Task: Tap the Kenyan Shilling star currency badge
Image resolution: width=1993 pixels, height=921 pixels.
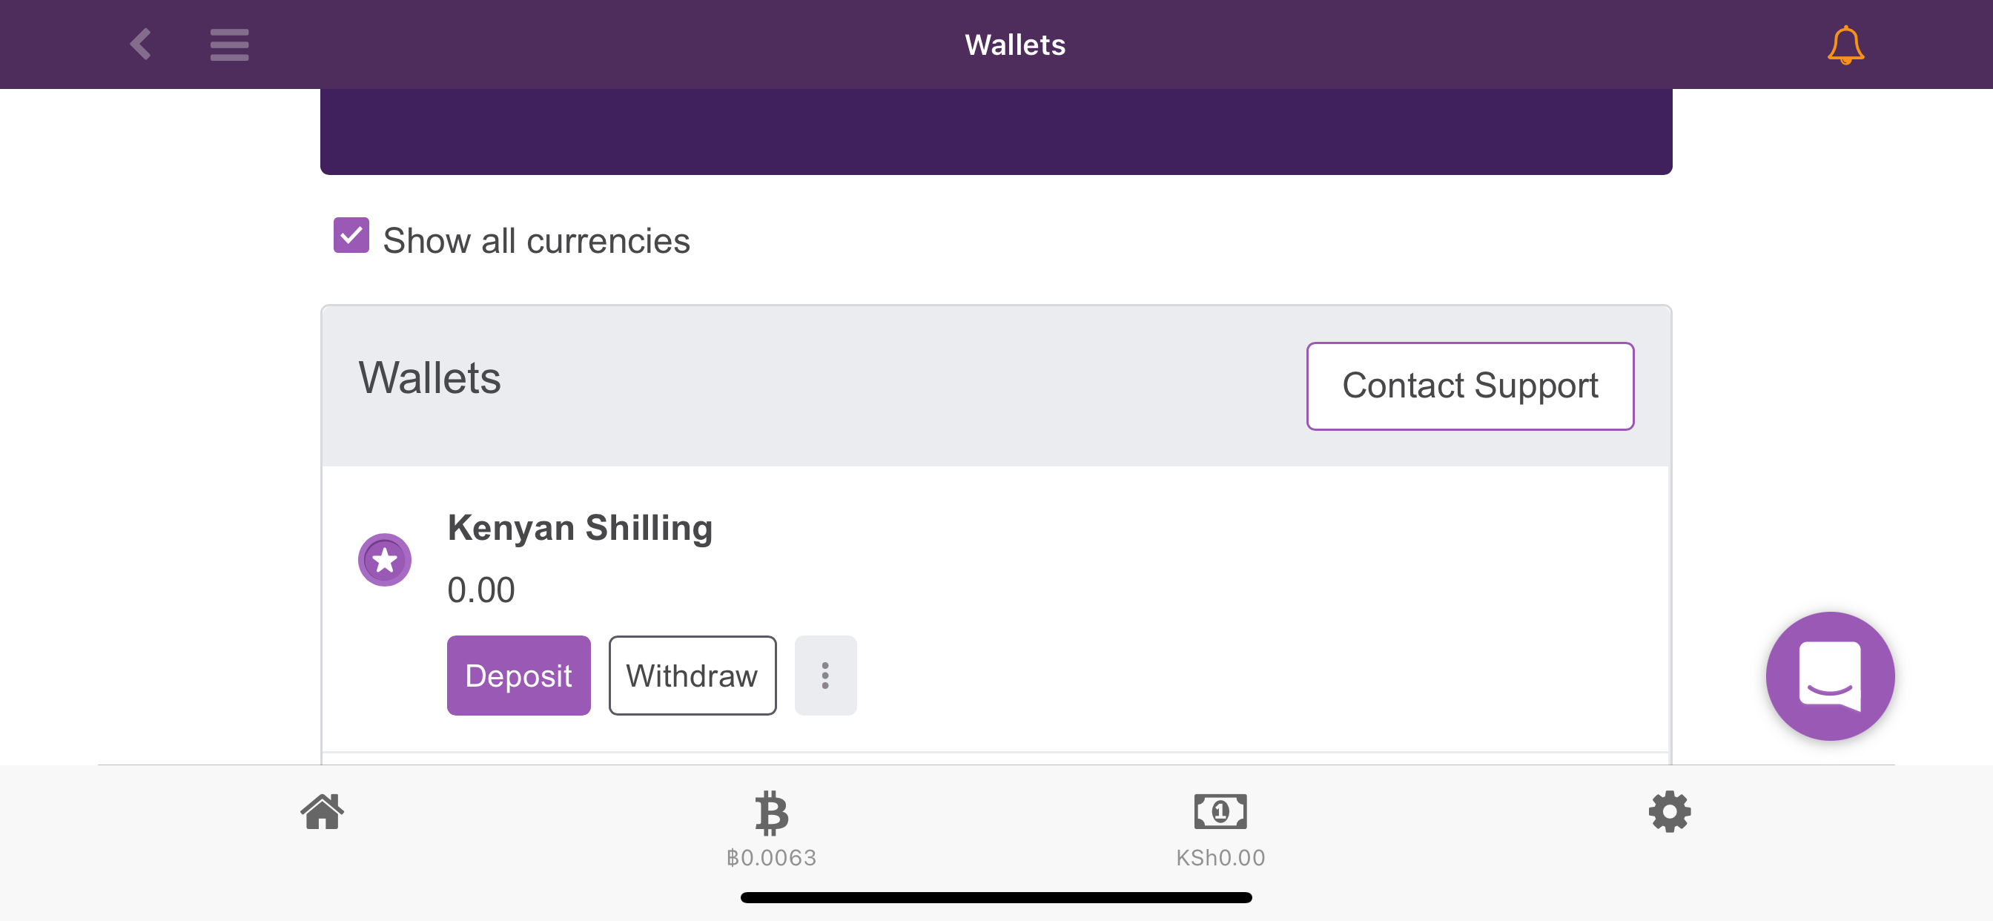Action: point(385,559)
